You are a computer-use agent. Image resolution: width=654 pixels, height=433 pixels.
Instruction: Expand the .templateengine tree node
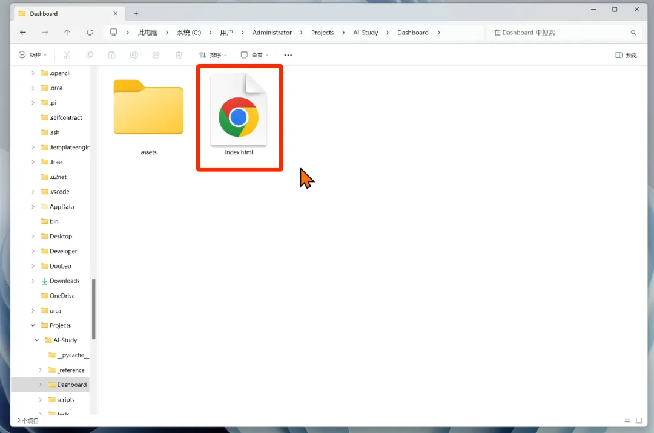(x=33, y=147)
